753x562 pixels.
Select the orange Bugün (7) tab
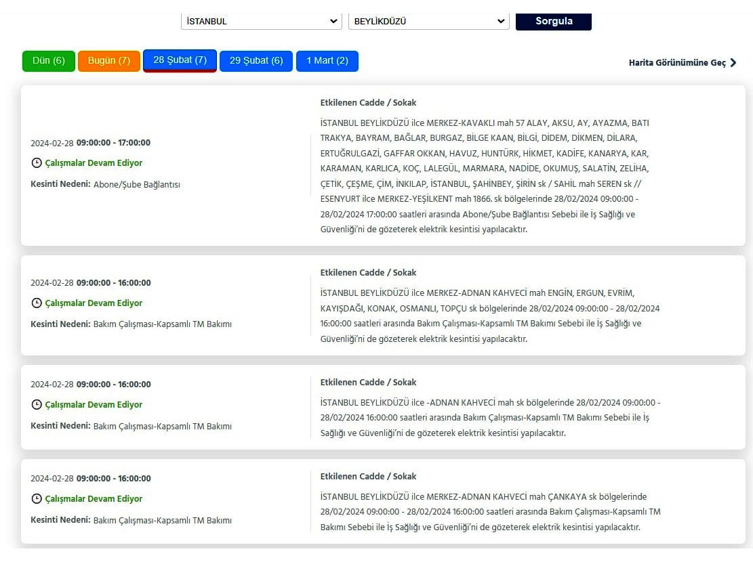click(109, 61)
